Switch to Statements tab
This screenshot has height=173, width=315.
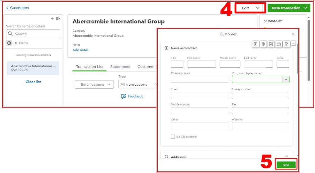(x=120, y=67)
